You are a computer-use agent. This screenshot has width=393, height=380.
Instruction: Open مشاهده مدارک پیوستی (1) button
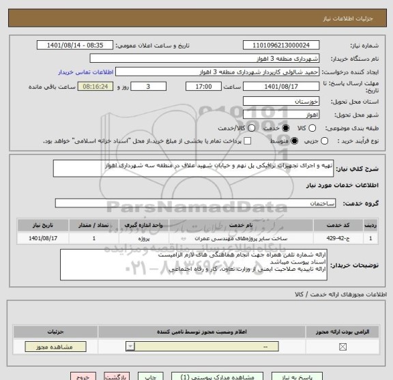pyautogui.click(x=217, y=377)
